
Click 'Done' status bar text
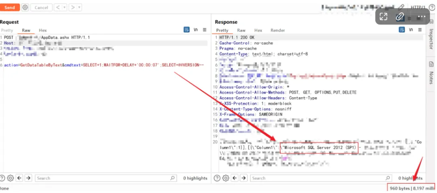click(4, 189)
